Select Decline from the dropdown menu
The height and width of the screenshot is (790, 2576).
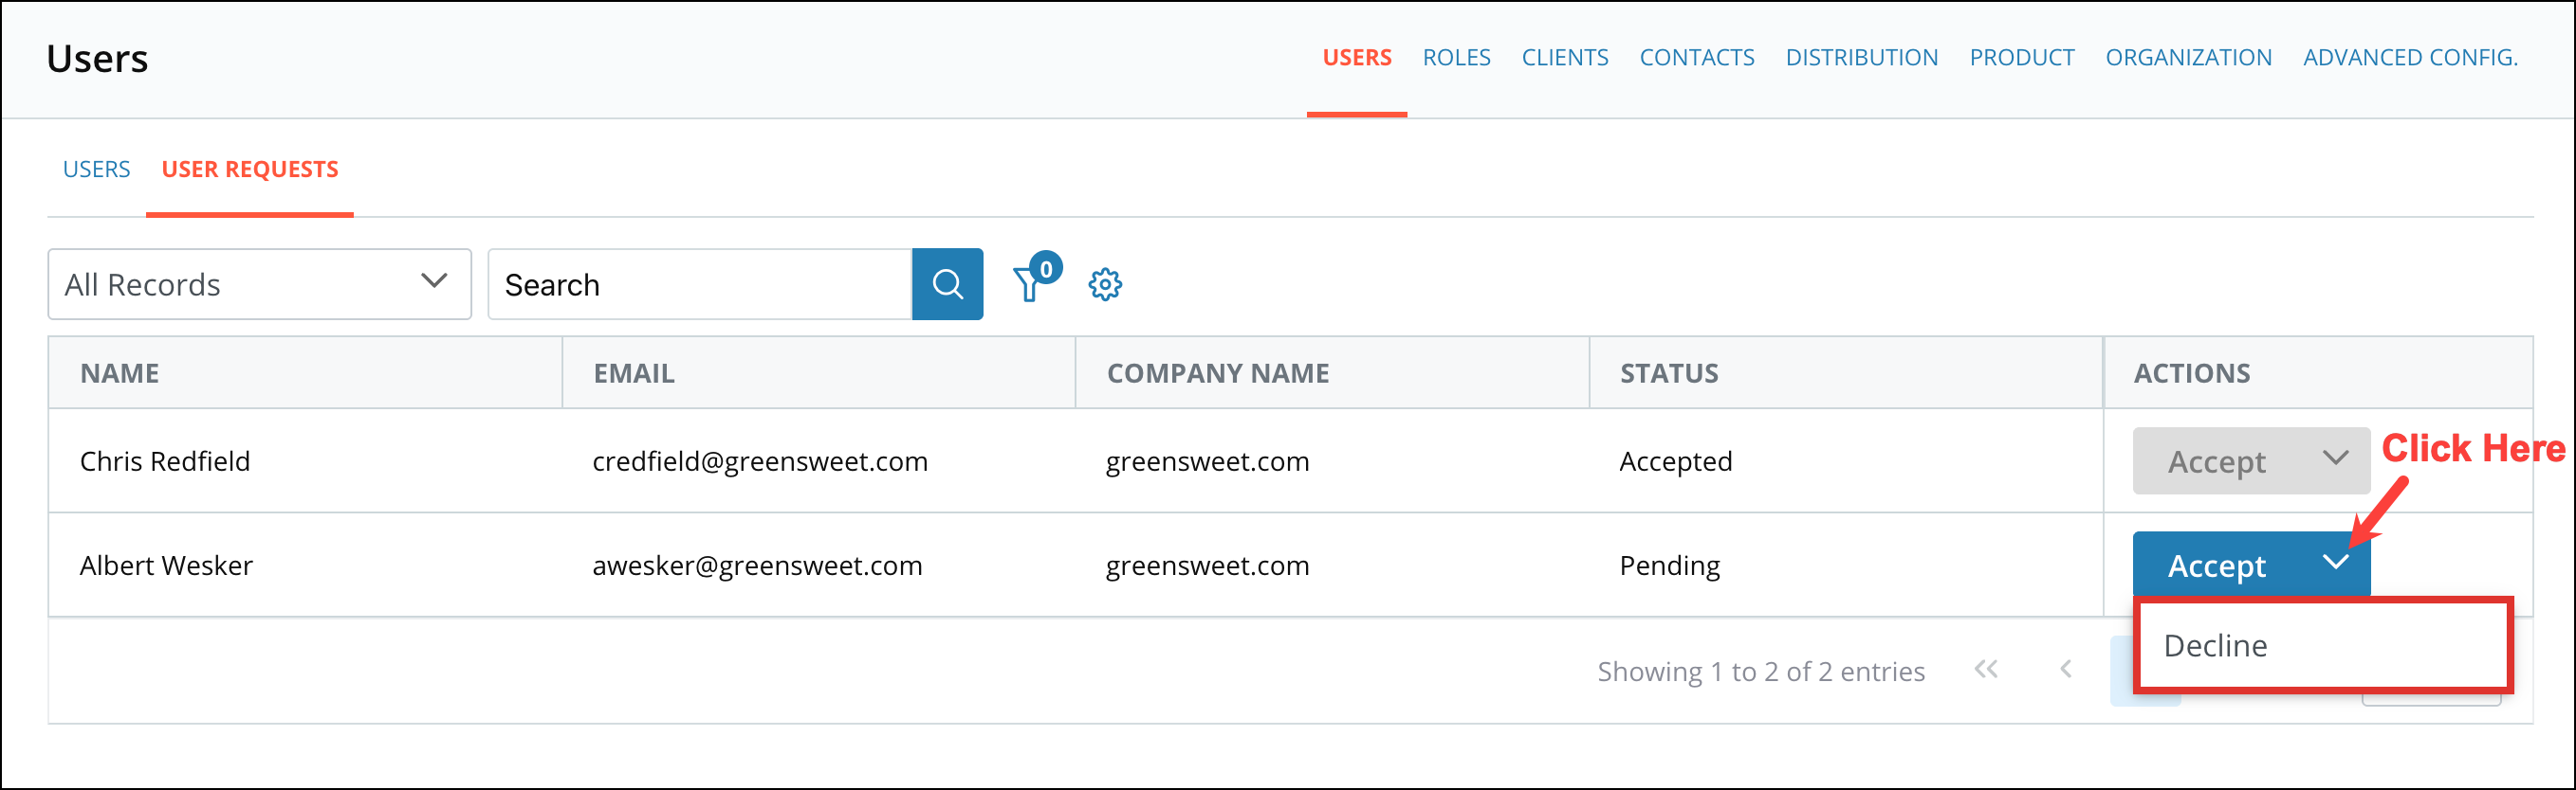(x=2322, y=645)
